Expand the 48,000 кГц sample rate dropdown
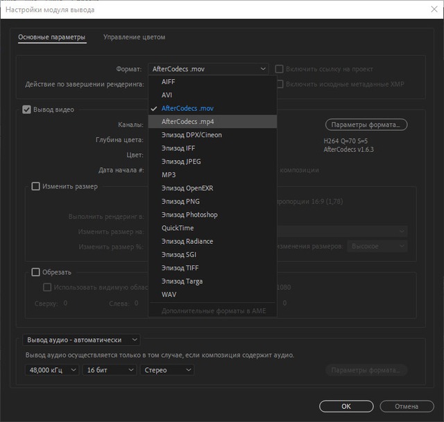Viewport: 444px width, 422px height. coord(53,370)
